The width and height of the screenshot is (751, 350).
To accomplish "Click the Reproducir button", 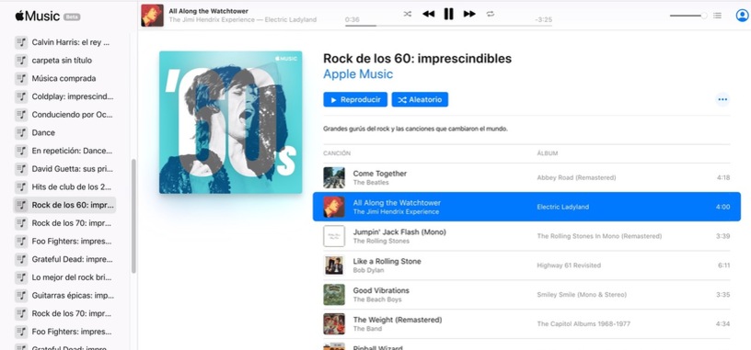I will tap(355, 99).
